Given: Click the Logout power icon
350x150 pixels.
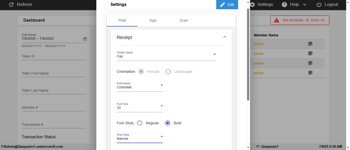Looking at the screenshot, I should coord(319,5).
